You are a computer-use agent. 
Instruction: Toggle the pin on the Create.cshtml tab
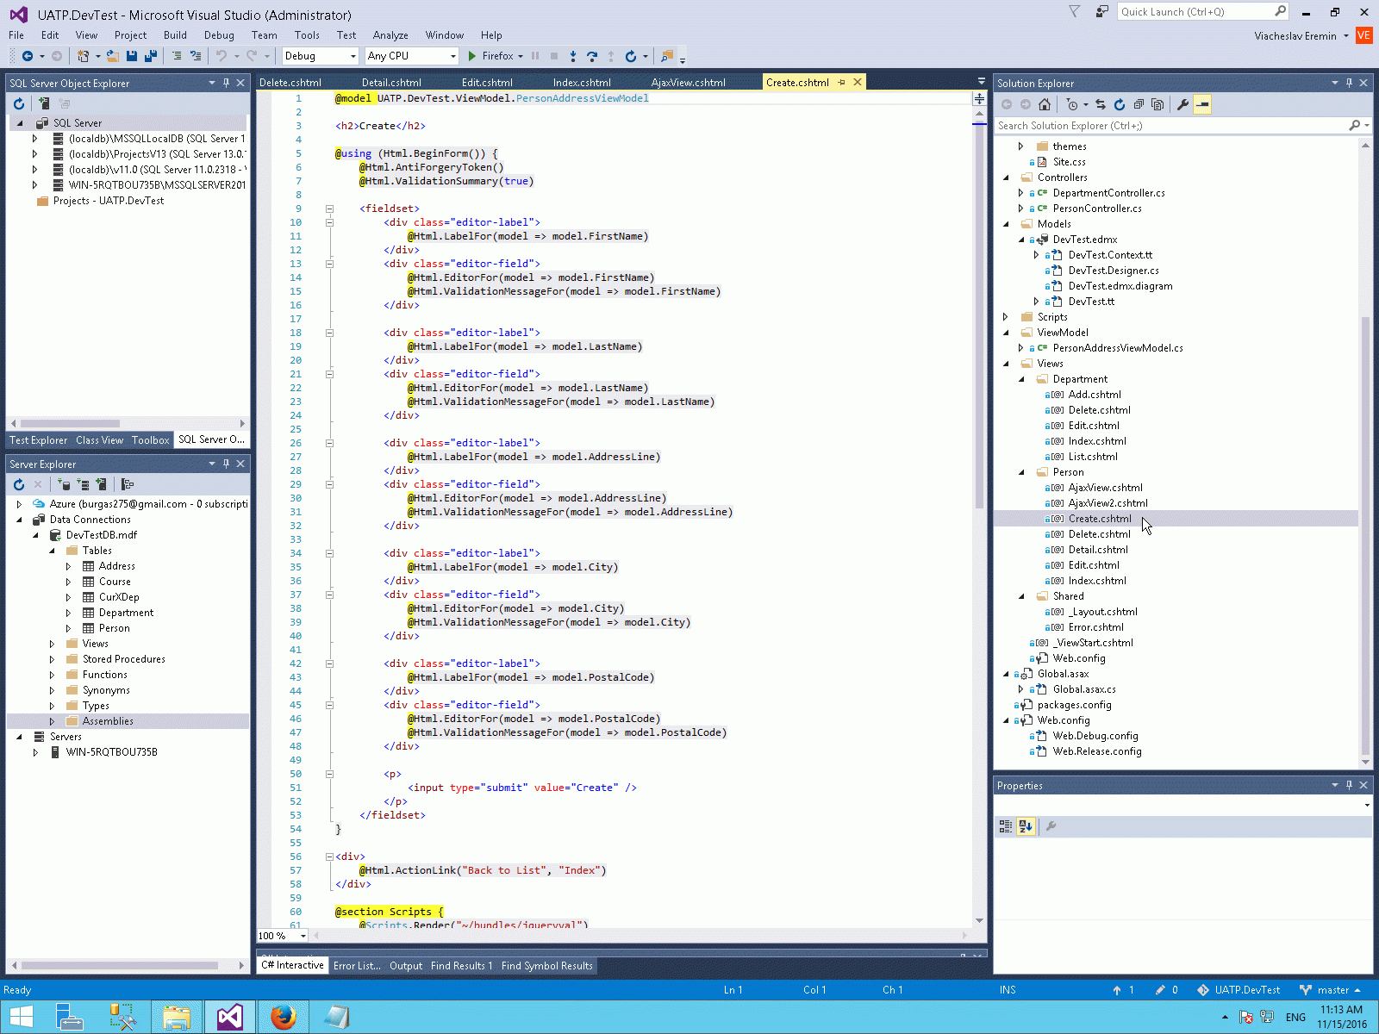(842, 83)
